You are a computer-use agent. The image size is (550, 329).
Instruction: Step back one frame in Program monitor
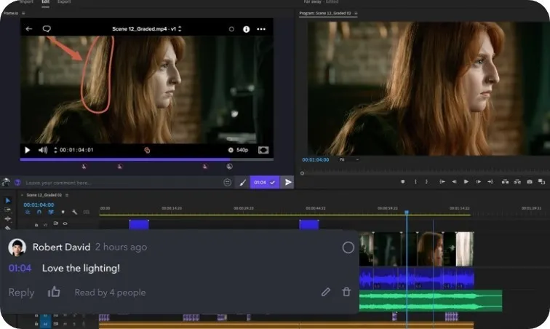point(454,181)
